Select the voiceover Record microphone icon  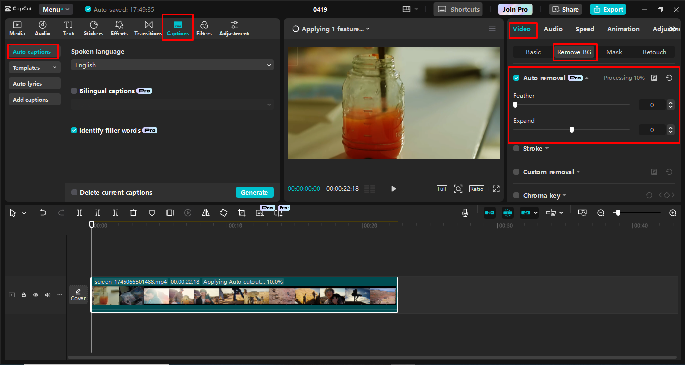pos(465,213)
